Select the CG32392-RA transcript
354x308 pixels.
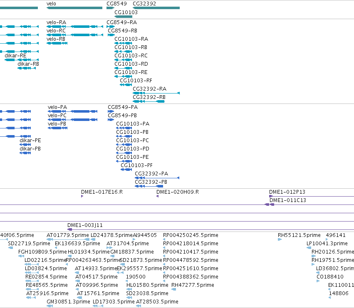149,89
